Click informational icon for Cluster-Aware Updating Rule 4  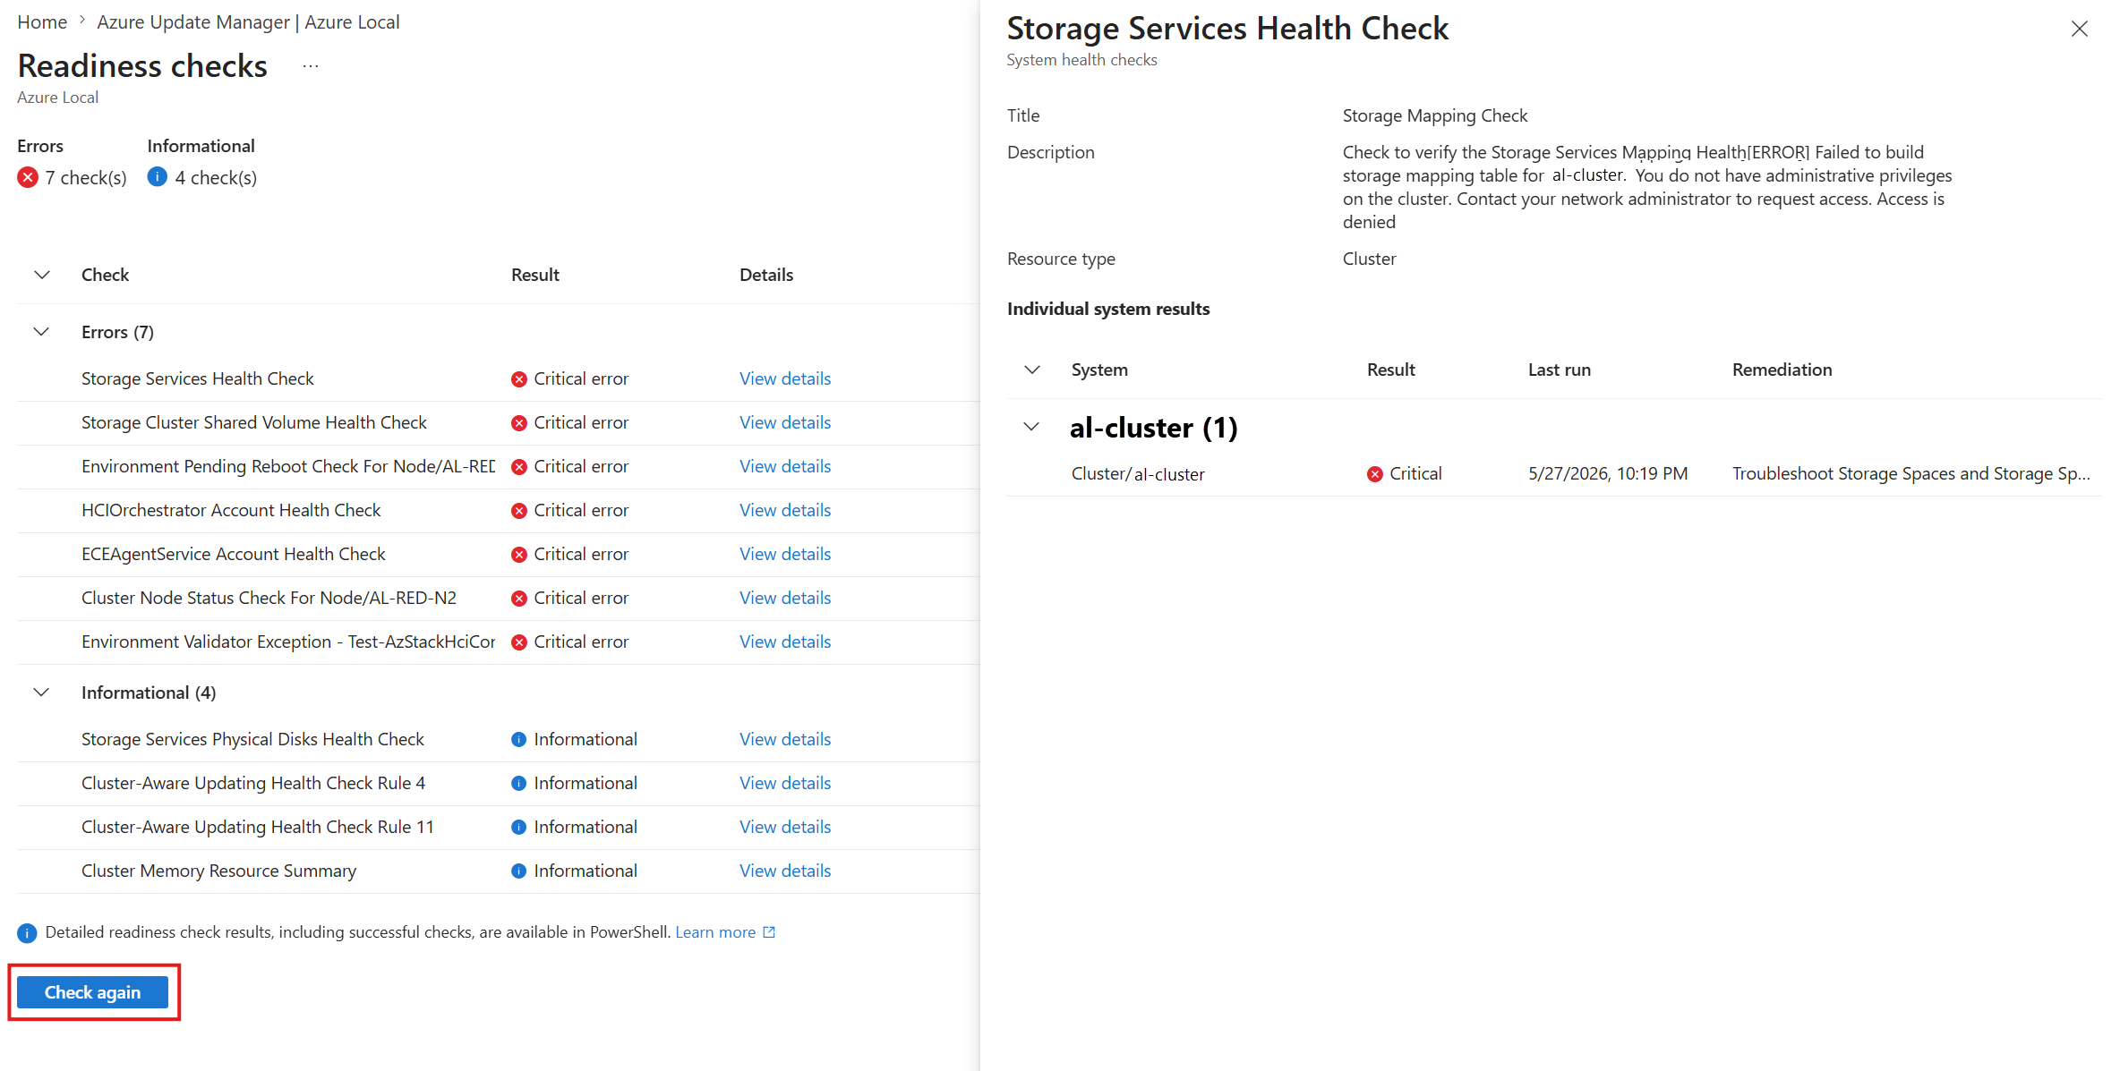(x=519, y=784)
